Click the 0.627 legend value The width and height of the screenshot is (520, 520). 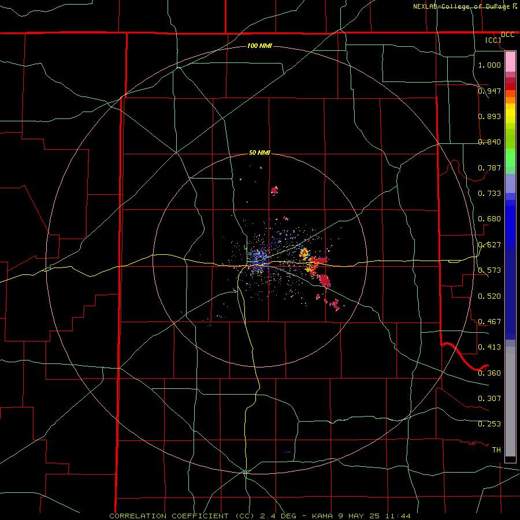coord(489,245)
